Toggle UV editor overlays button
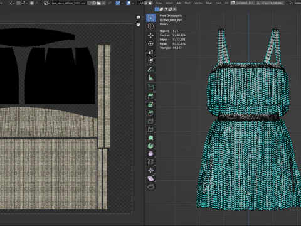Viewport: 301px width, 226px height. point(129,3)
